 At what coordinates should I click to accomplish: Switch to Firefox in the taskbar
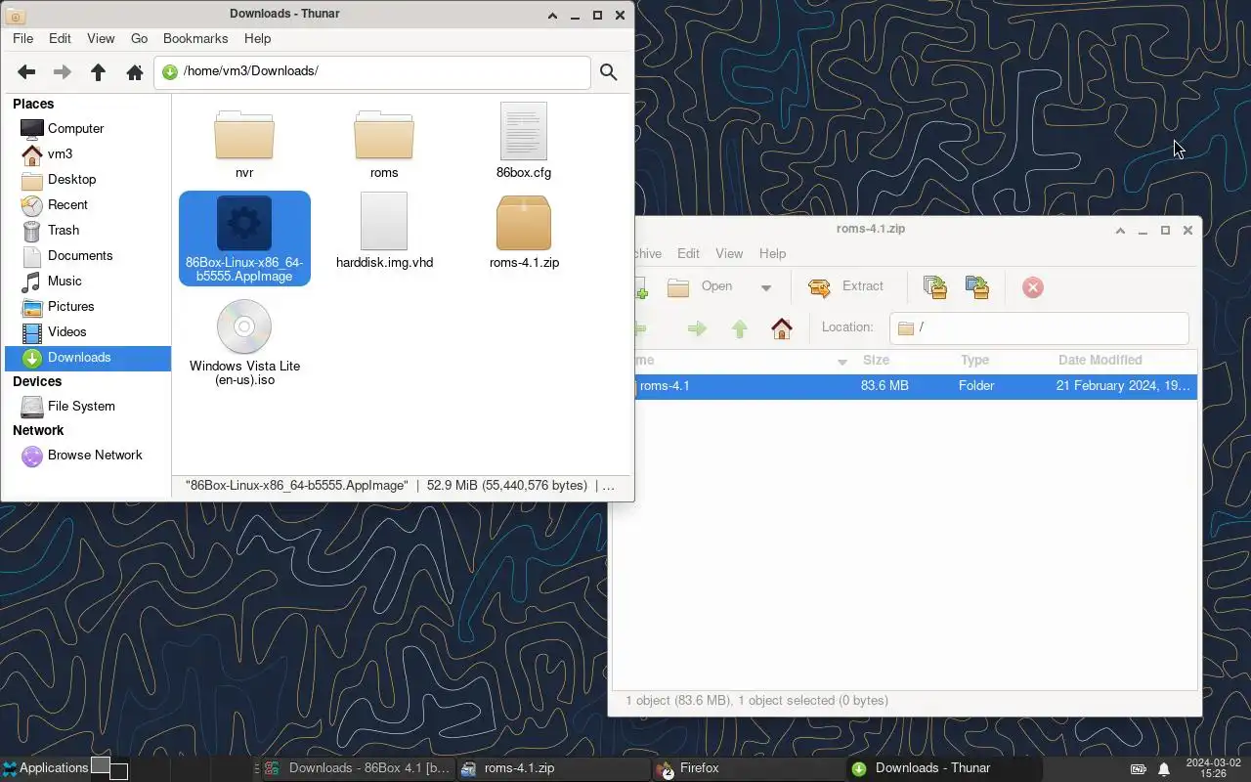pyautogui.click(x=749, y=768)
